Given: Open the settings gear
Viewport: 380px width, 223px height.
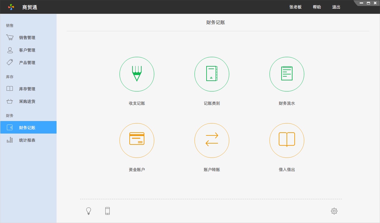Looking at the screenshot, I should pyautogui.click(x=334, y=211).
